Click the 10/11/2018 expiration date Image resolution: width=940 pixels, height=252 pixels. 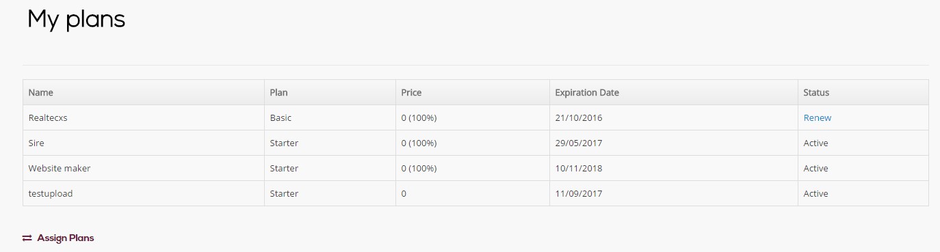579,169
